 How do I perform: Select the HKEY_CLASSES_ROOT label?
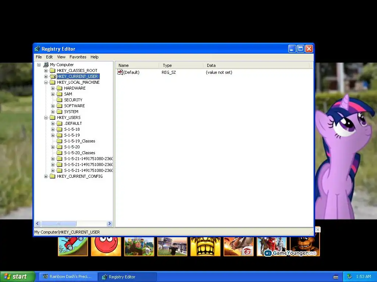tap(77, 70)
